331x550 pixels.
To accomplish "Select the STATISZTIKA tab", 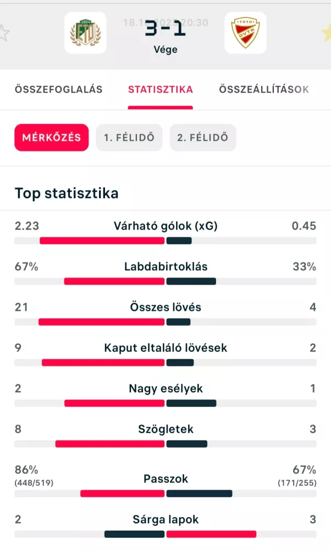I will click(161, 90).
